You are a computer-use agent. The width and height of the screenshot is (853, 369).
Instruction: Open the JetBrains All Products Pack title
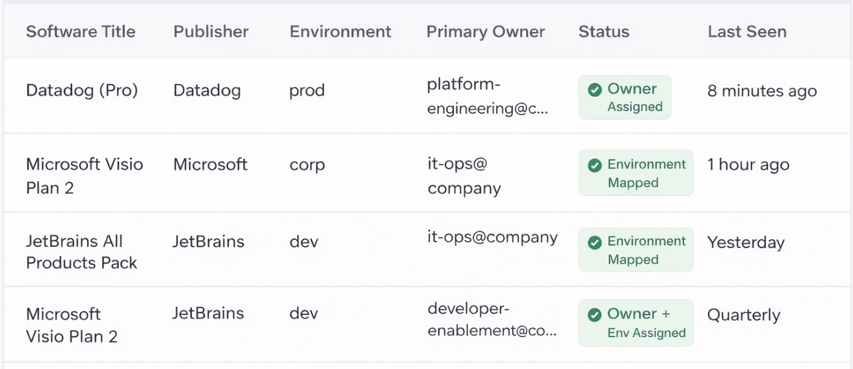click(81, 252)
